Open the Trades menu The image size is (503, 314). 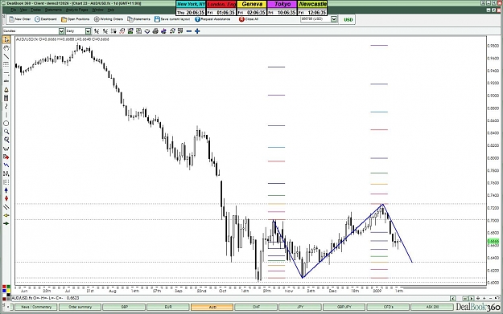click(x=35, y=10)
